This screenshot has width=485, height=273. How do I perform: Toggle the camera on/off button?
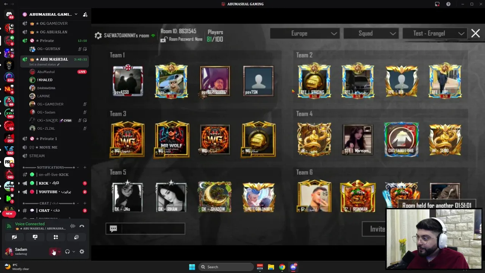[14, 237]
